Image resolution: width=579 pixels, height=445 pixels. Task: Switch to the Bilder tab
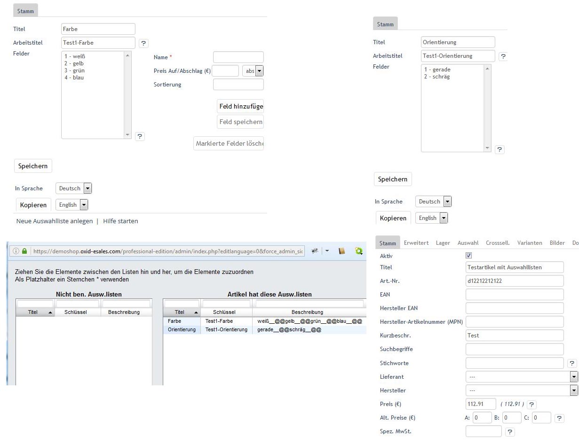coord(557,243)
